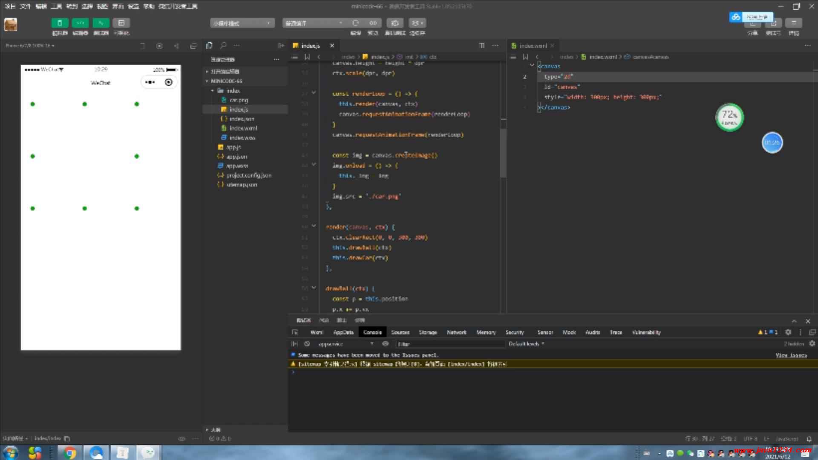Toggle the simulator mute sound icon
The height and width of the screenshot is (460, 818).
[x=176, y=46]
